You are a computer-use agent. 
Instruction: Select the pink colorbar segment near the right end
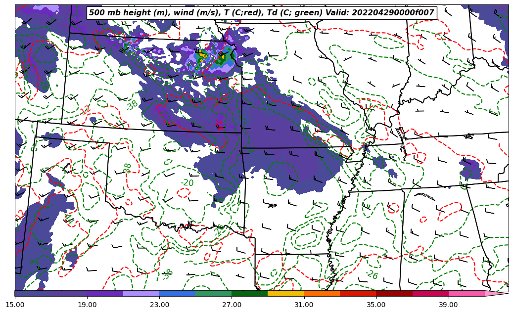pyautogui.click(x=466, y=293)
